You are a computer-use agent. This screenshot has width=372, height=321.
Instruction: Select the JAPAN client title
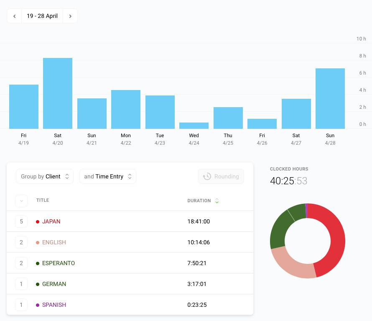[x=51, y=221]
